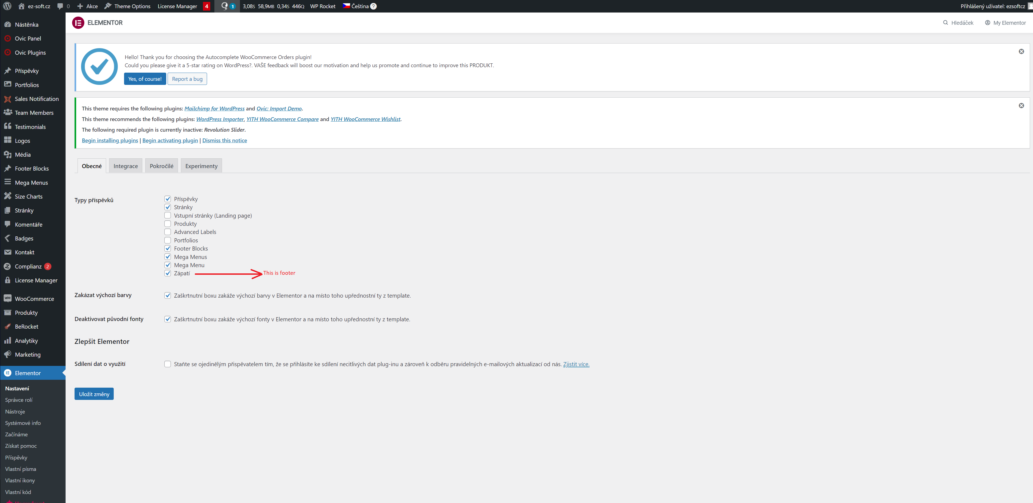The width and height of the screenshot is (1033, 503).
Task: Toggle Deaktivovat původní fonty checkbox
Action: coord(168,319)
